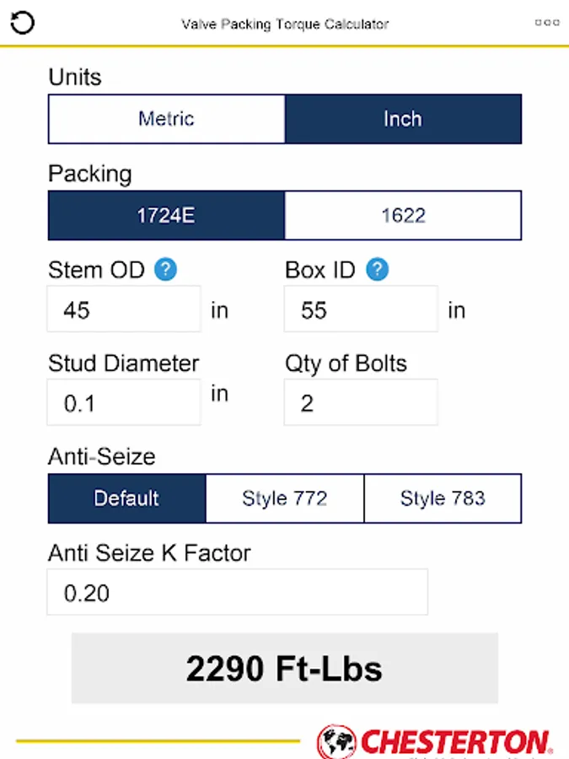Click the Stem OD input field
The height and width of the screenshot is (759, 569).
pos(124,310)
